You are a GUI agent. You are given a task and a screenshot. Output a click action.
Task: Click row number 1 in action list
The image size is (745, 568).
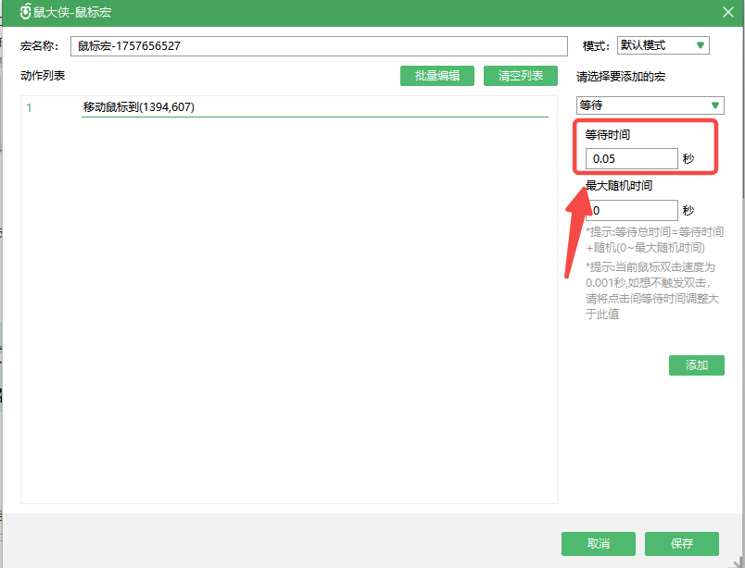29,107
